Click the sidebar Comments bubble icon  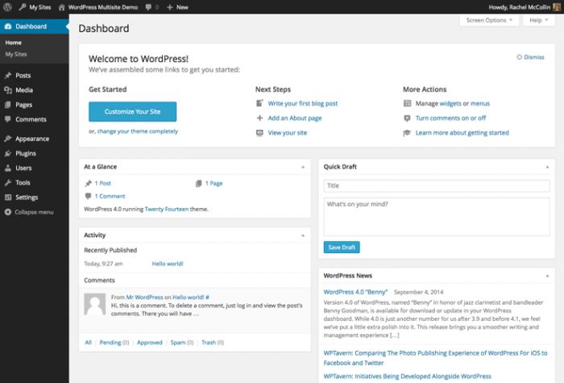8,119
